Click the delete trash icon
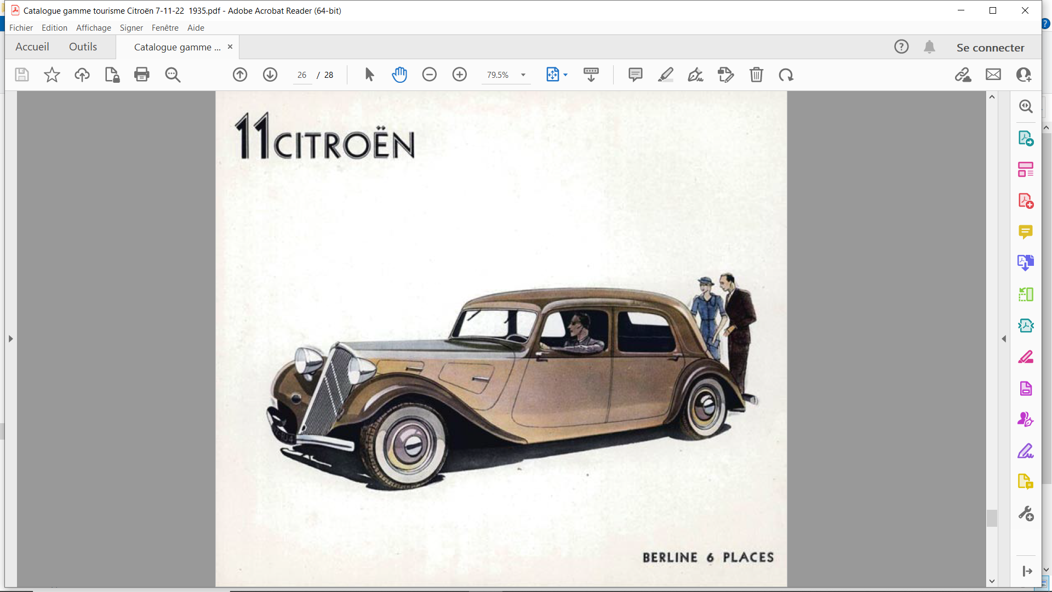The width and height of the screenshot is (1052, 592). coord(756,75)
